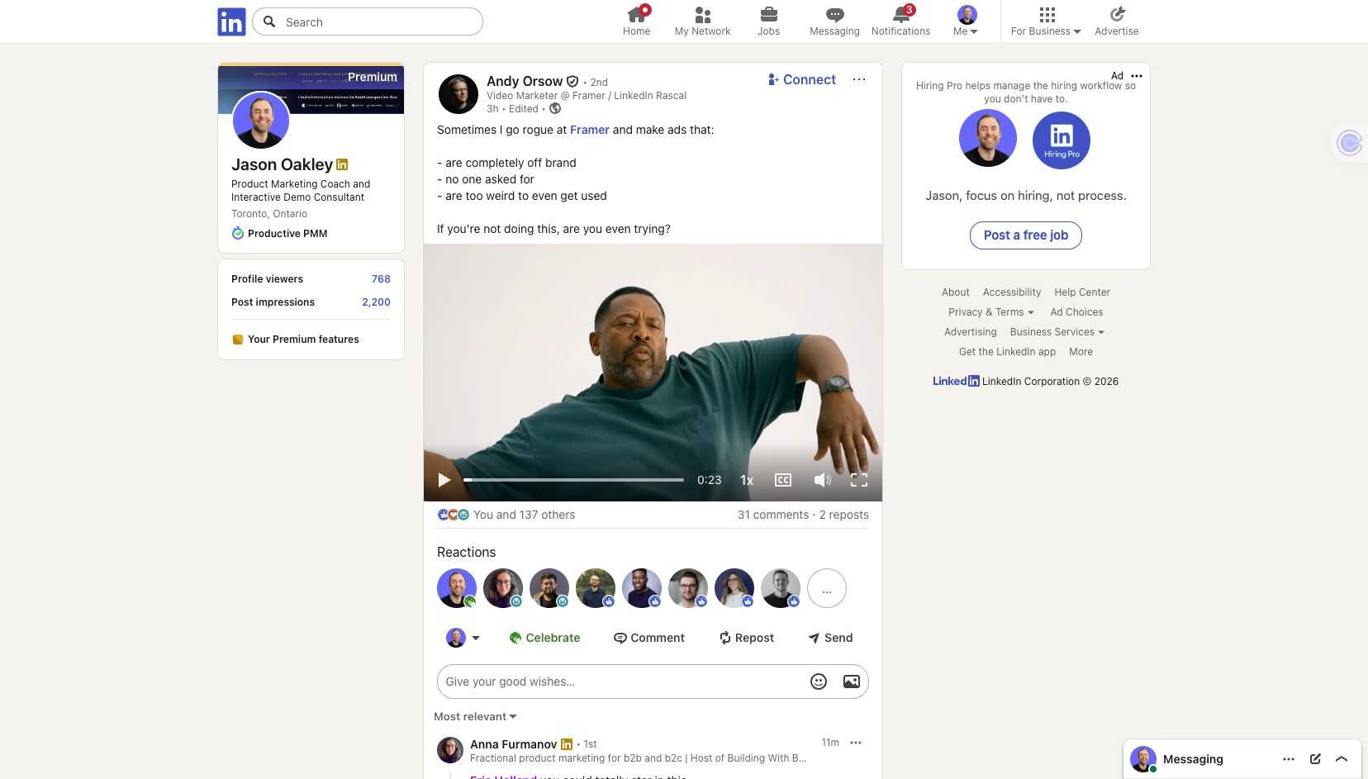Open emoji picker in comment box
This screenshot has height=779, width=1368.
click(819, 682)
